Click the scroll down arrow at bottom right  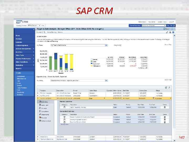click(174, 140)
